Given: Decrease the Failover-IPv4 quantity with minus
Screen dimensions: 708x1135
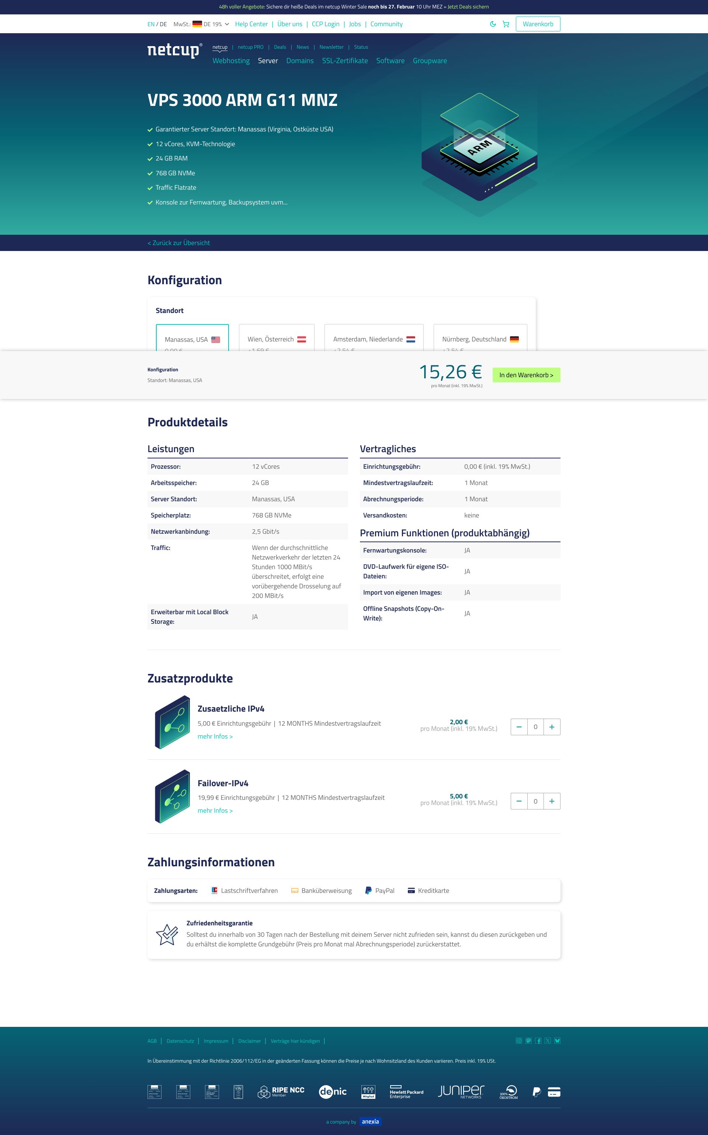Looking at the screenshot, I should click(x=519, y=801).
